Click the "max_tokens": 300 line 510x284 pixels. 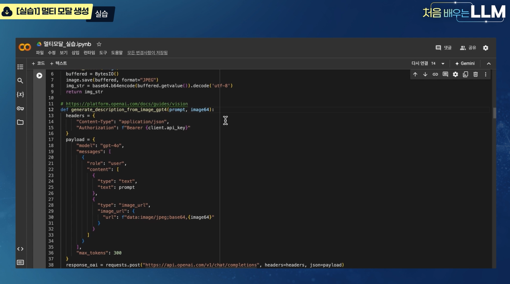point(99,253)
